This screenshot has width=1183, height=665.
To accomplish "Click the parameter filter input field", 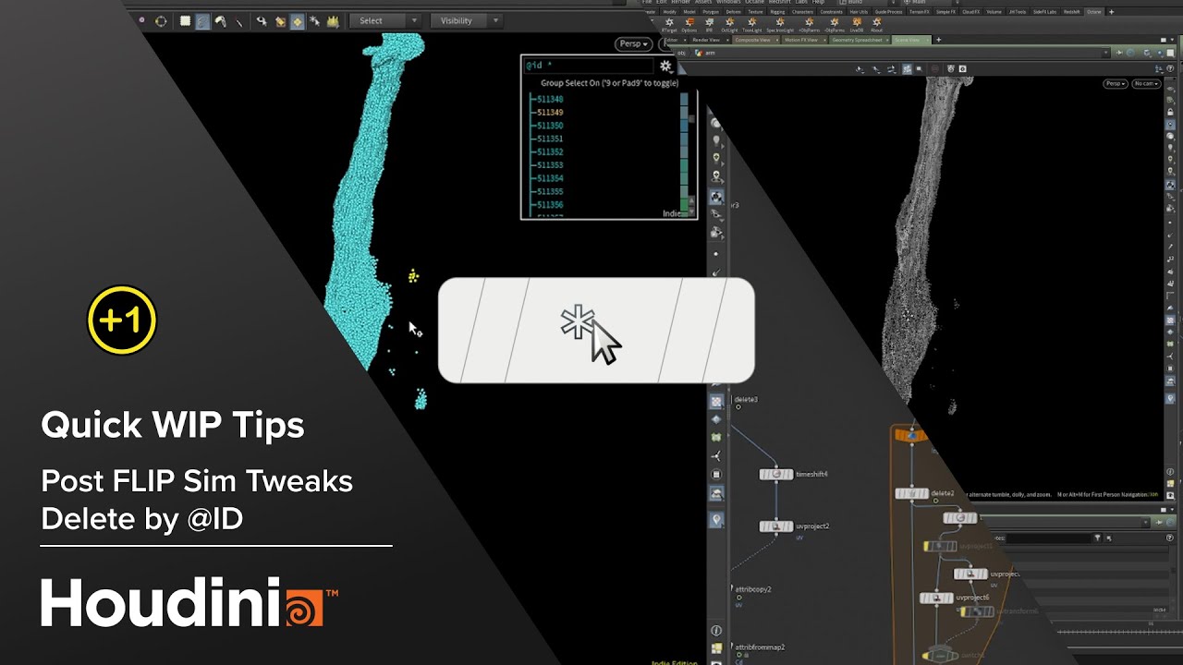I will 1048,538.
